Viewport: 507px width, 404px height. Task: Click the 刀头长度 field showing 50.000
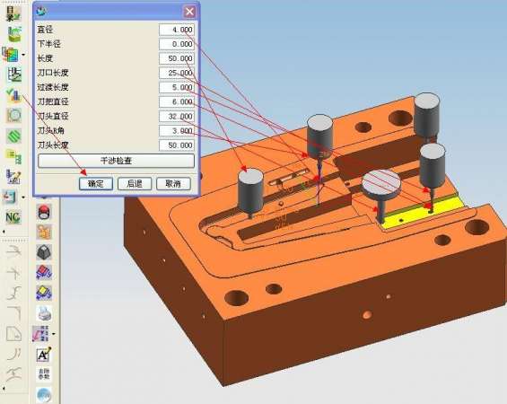[x=177, y=145]
